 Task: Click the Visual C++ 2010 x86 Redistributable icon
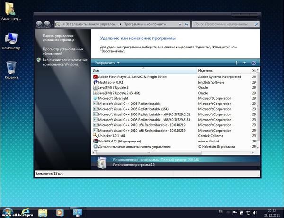tap(95, 131)
